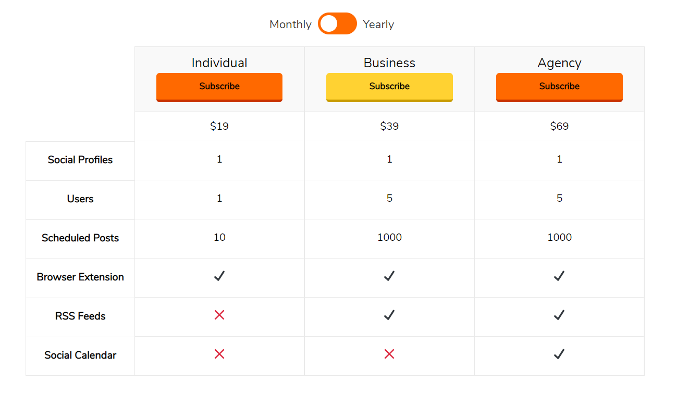Click the Agency plan heading
677x418 pixels.
coord(559,63)
